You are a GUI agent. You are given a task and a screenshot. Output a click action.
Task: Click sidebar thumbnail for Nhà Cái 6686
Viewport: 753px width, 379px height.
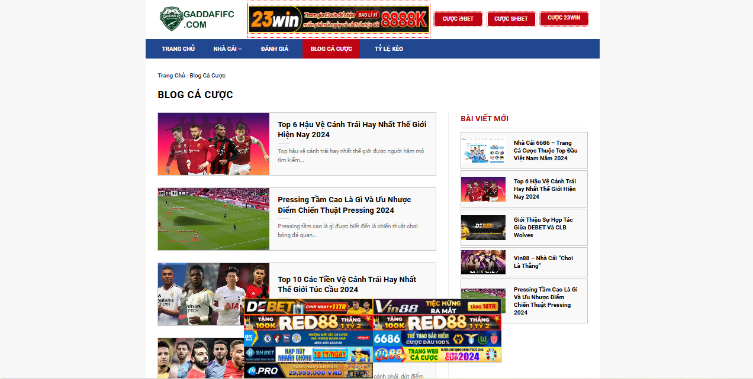pos(483,150)
